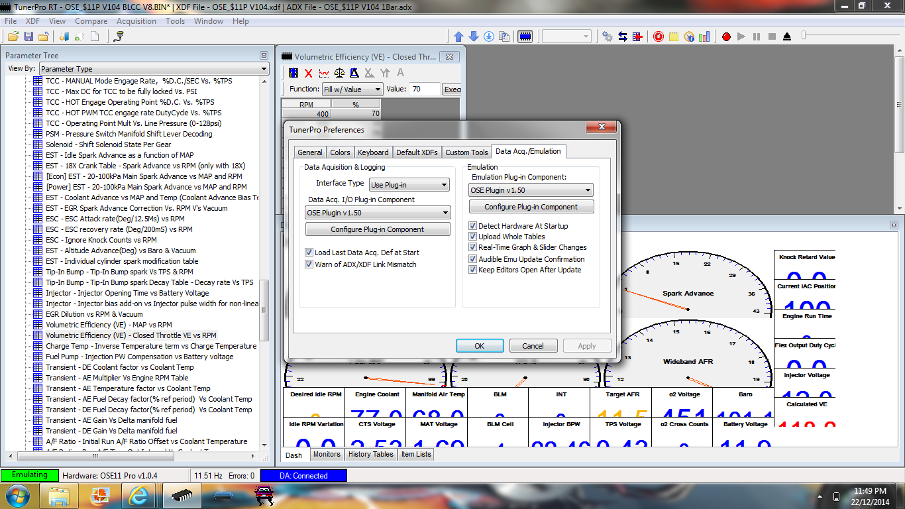This screenshot has width=905, height=509.
Task: Click Configure Plug-in Component under Data Acquisition
Action: (x=378, y=229)
